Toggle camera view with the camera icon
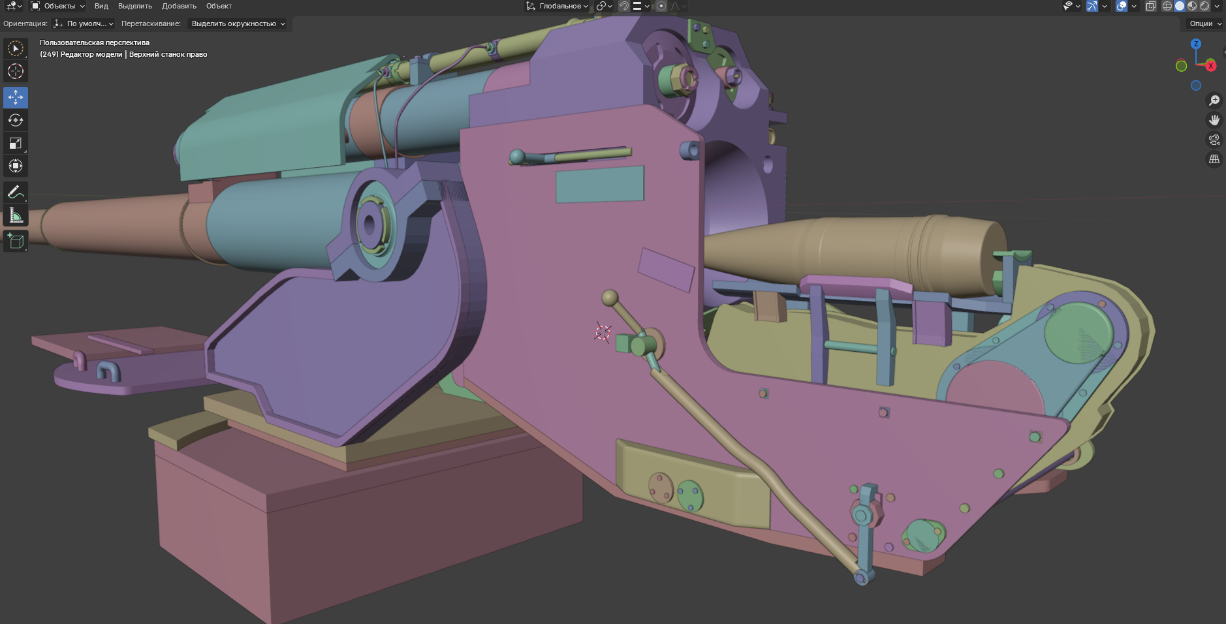1226x624 pixels. point(1214,140)
